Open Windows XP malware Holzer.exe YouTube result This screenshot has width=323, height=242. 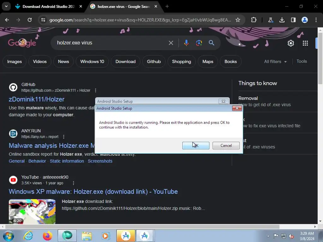[x=93, y=192]
